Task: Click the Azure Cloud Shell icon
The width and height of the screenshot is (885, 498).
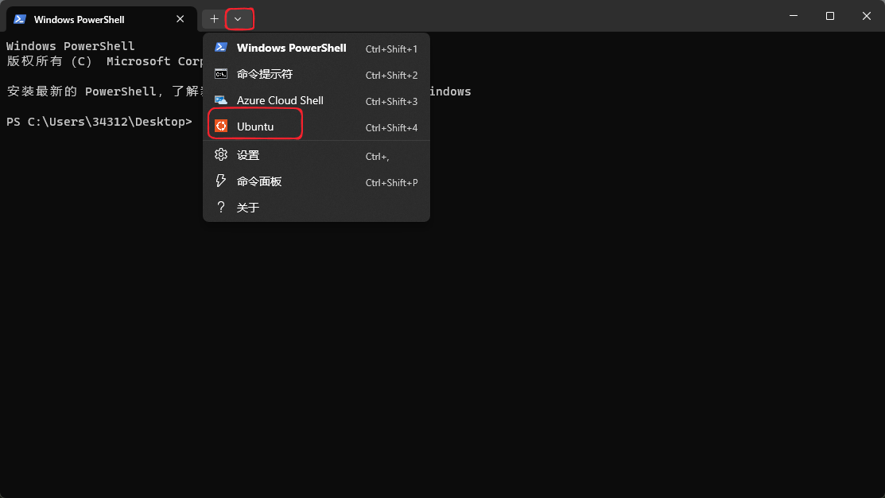Action: point(221,100)
